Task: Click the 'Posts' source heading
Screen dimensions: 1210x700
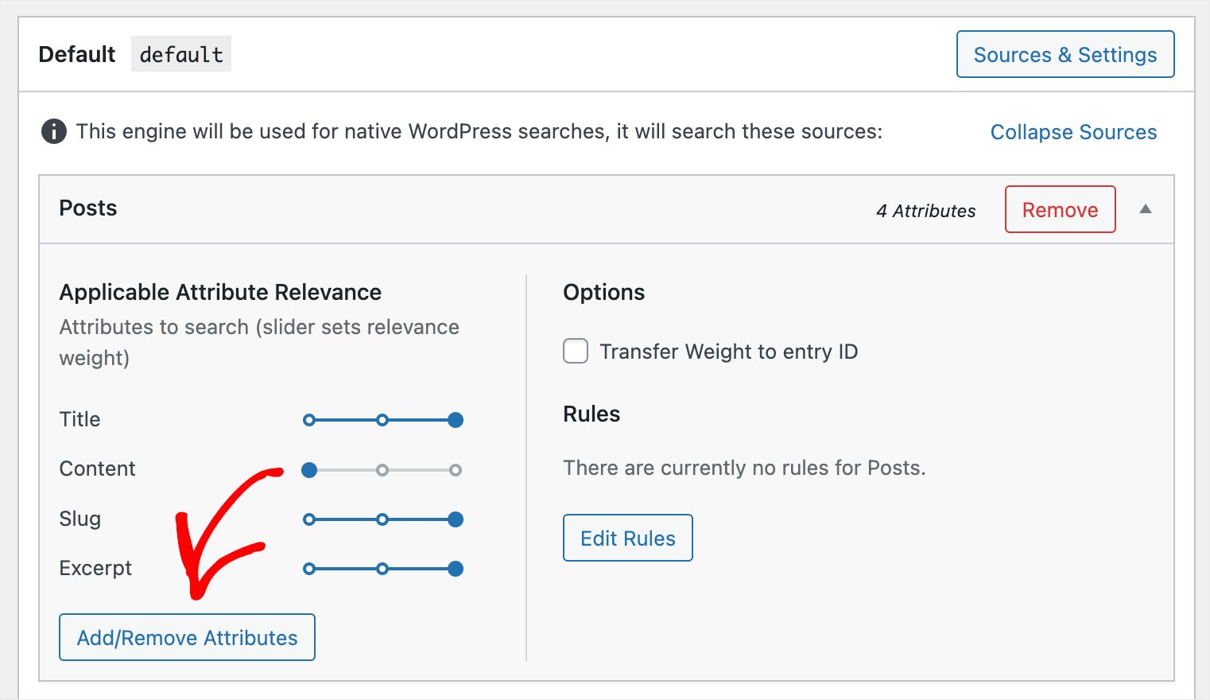Action: tap(88, 208)
